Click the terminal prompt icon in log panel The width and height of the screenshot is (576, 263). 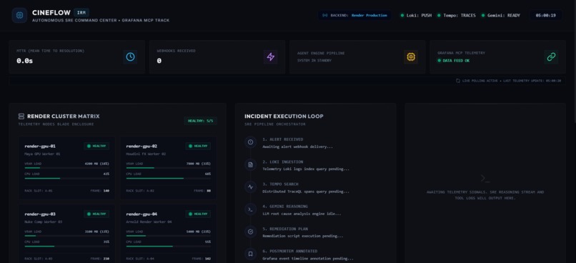(485, 179)
